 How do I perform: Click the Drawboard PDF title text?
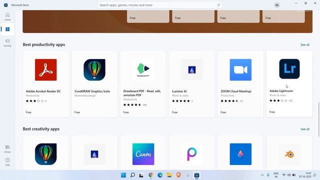[x=142, y=93]
